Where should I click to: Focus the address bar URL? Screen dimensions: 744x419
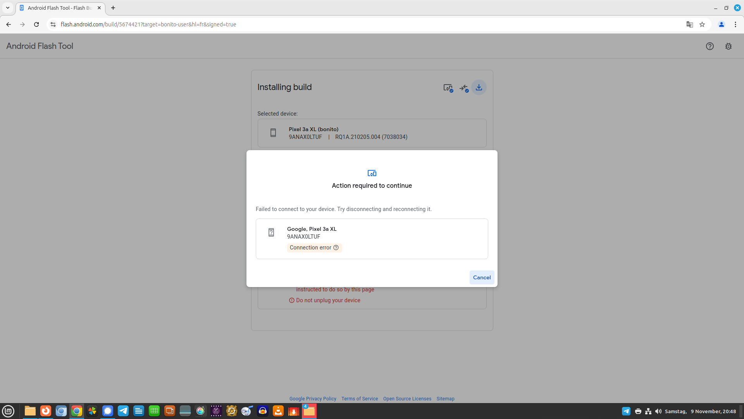(x=148, y=24)
